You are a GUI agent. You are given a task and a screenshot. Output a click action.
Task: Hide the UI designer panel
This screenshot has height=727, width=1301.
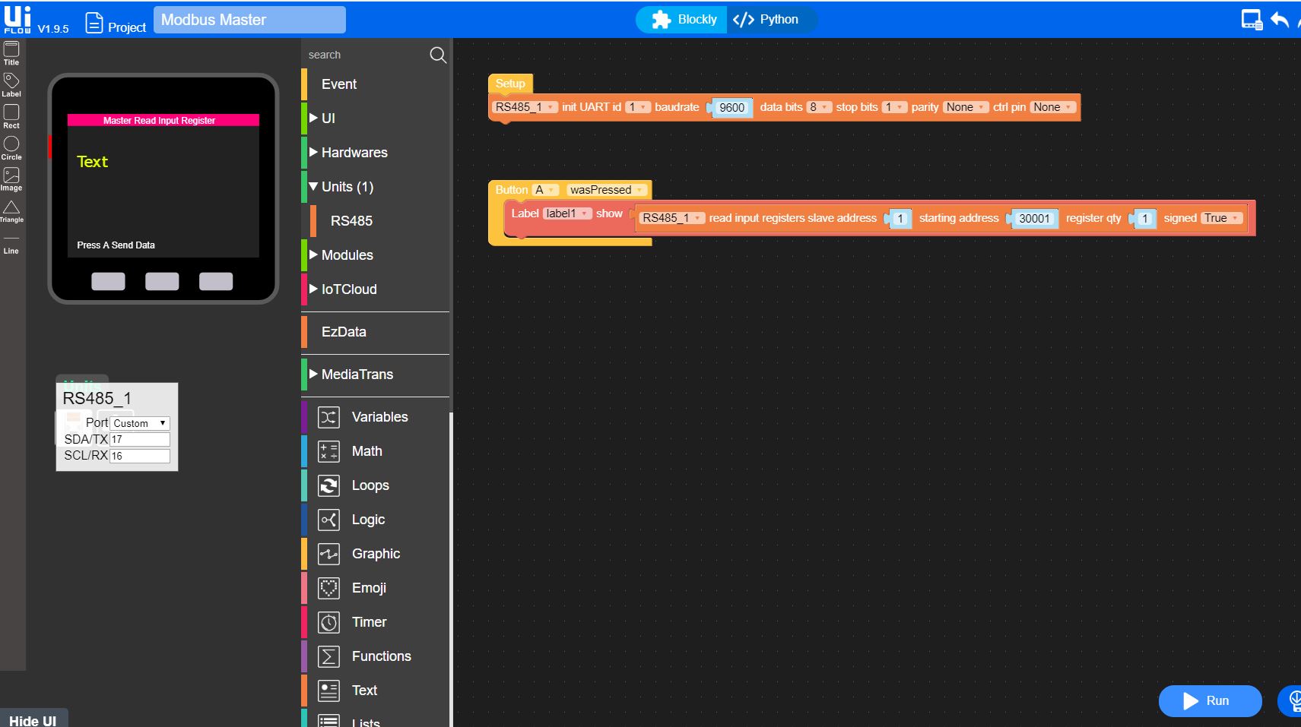33,719
